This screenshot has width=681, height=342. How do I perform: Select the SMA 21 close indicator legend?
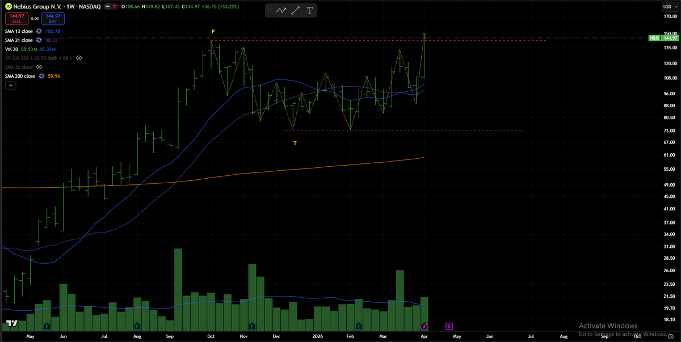point(19,40)
